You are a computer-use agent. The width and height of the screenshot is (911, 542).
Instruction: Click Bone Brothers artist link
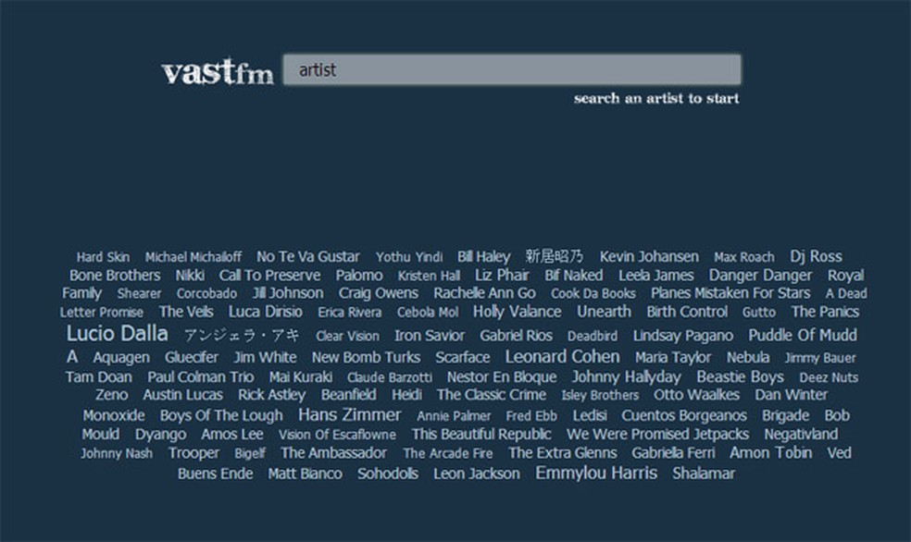(115, 275)
